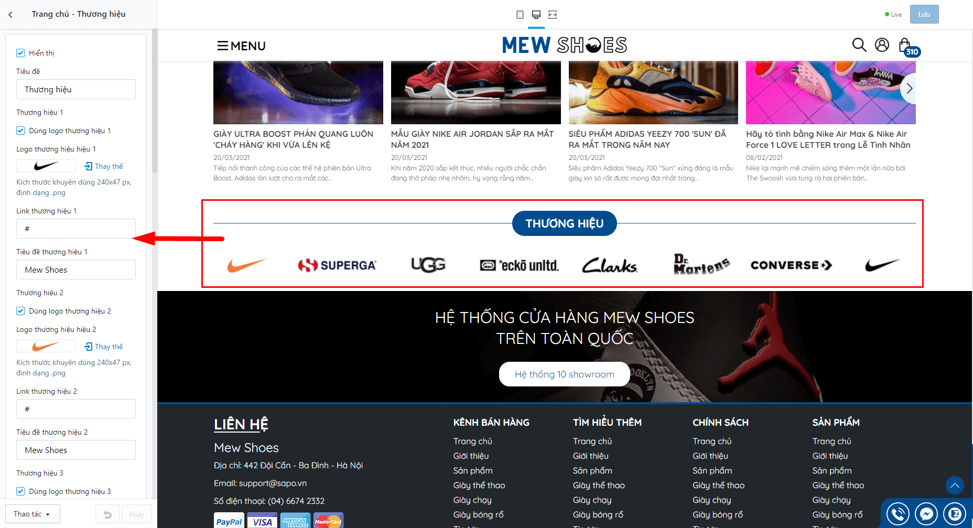Open the Nike Air Max Love Letter article title

tap(828, 139)
